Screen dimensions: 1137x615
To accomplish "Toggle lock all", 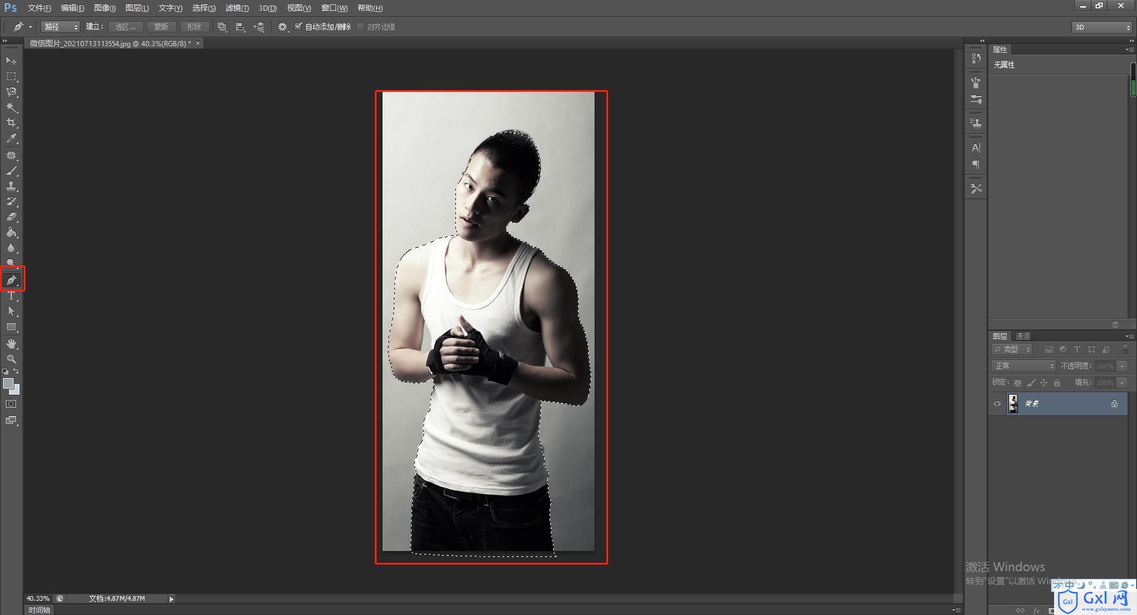I will pyautogui.click(x=1057, y=383).
